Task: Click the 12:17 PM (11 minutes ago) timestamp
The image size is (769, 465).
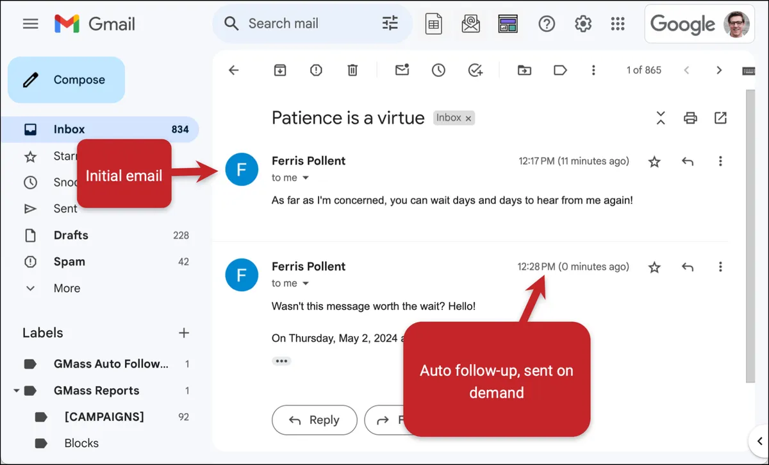Action: 574,161
